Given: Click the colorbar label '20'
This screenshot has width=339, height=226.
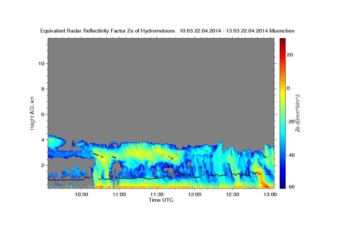Looking at the screenshot, I should [290, 55].
